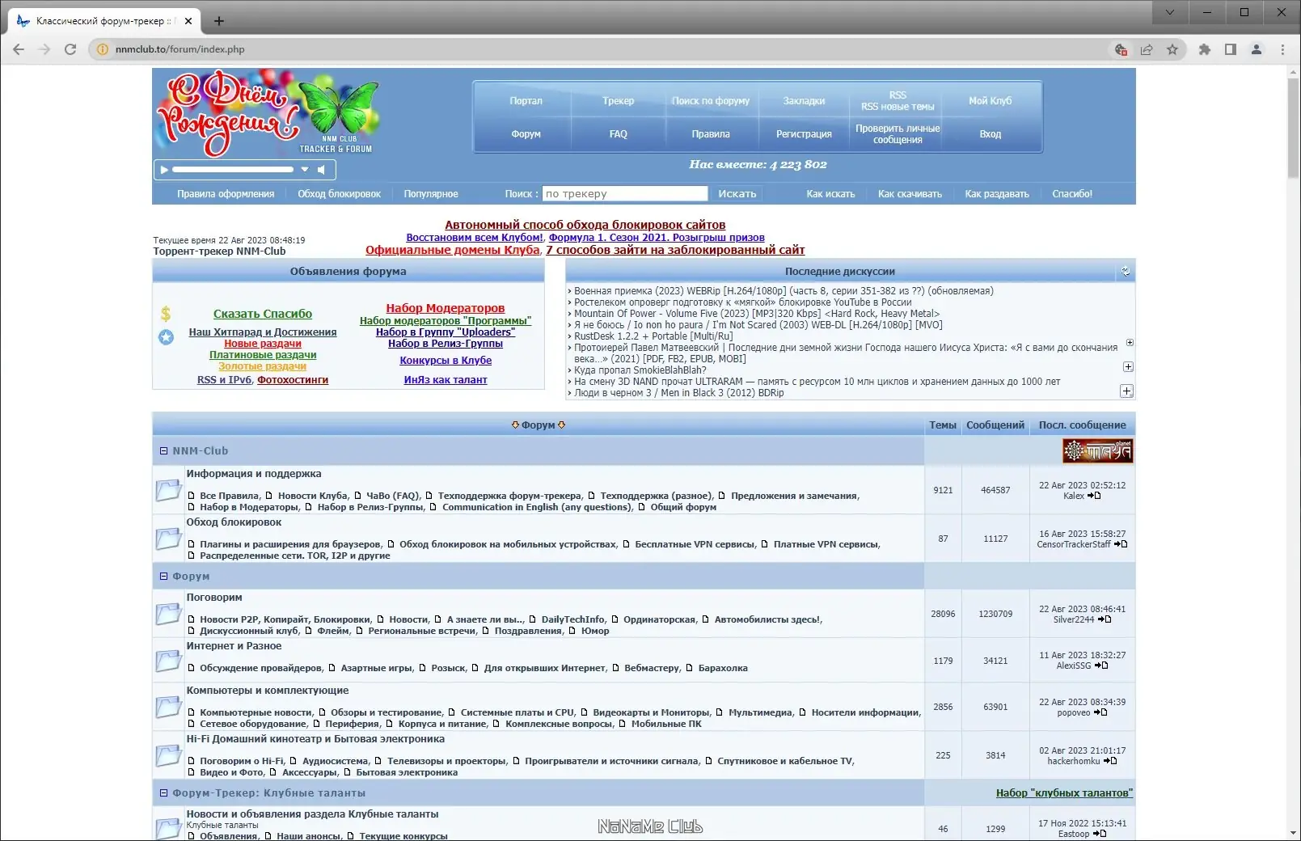Open hackerhomku's last post arrow icon
Viewport: 1301px width, 841px height.
(x=1110, y=762)
